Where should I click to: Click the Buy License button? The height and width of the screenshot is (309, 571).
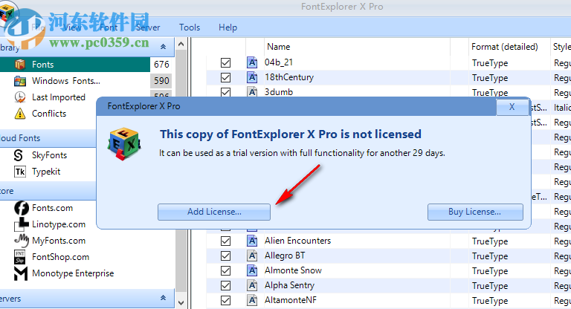point(475,212)
